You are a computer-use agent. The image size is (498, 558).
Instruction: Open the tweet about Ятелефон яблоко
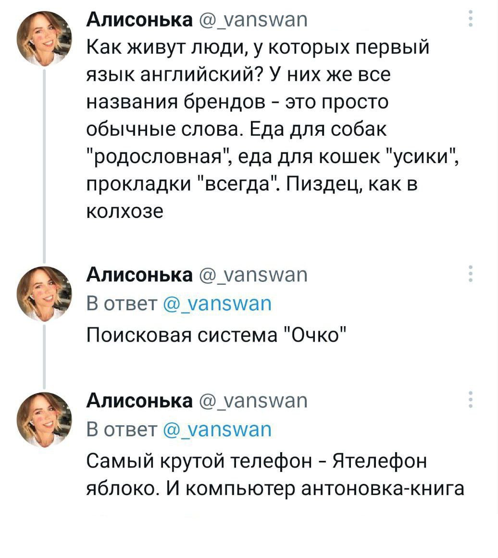pos(275,474)
